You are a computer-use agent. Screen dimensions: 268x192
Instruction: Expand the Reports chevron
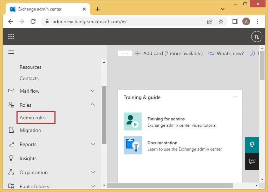point(93,144)
